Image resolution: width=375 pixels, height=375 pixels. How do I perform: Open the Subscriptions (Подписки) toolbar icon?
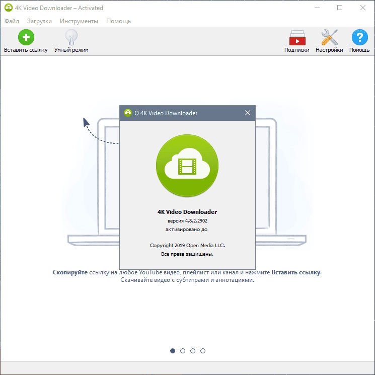coord(297,38)
